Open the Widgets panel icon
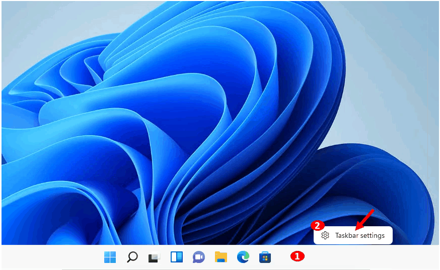440x270 pixels. [x=177, y=257]
